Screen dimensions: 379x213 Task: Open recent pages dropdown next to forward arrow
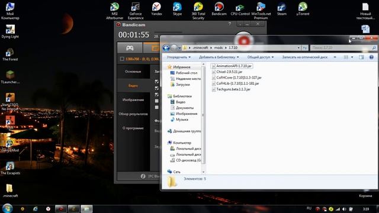tap(179, 48)
